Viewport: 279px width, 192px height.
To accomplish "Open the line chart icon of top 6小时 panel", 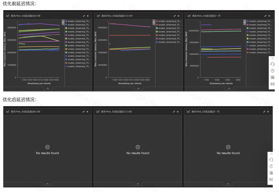I will pos(8,16).
